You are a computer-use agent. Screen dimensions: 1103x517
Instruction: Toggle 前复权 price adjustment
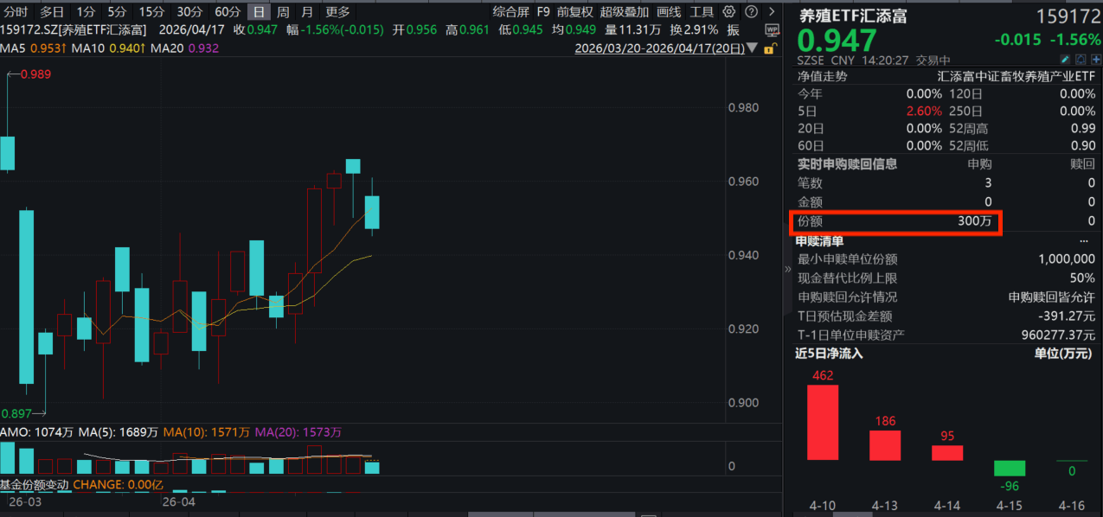(x=574, y=12)
